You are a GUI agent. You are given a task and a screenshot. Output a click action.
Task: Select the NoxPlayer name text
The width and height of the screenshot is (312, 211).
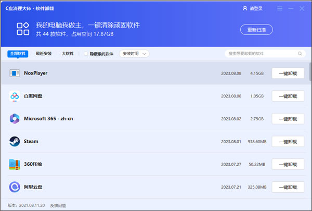click(x=35, y=73)
